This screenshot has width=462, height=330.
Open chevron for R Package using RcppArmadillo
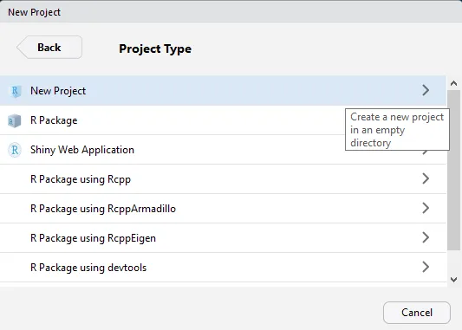(x=426, y=208)
